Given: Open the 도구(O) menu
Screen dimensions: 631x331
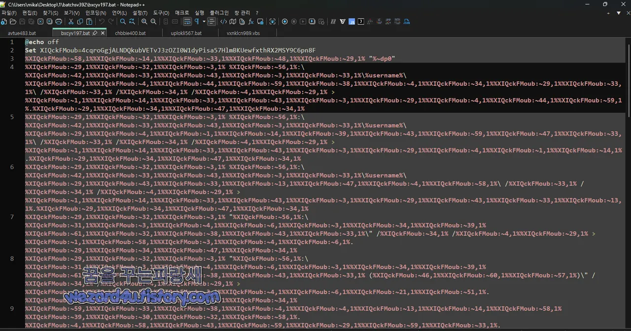Looking at the screenshot, I should click(x=161, y=13).
